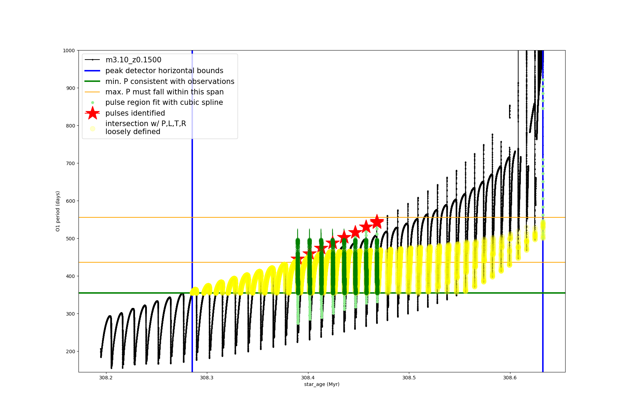Click 'pulse region fit with cubic spline' text

(x=164, y=102)
